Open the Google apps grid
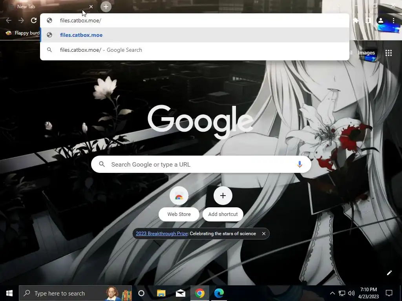The image size is (402, 301). click(389, 53)
